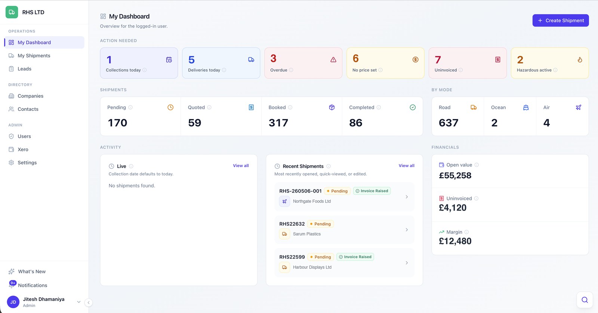
Task: Click the Pending clock icon
Action: click(170, 107)
